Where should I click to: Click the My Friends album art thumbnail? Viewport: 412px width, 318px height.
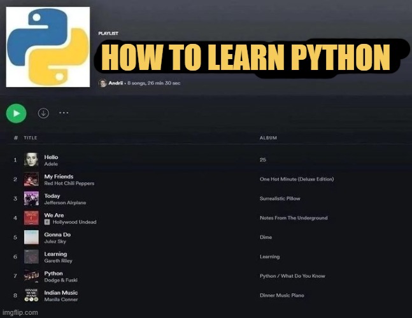pyautogui.click(x=31, y=179)
